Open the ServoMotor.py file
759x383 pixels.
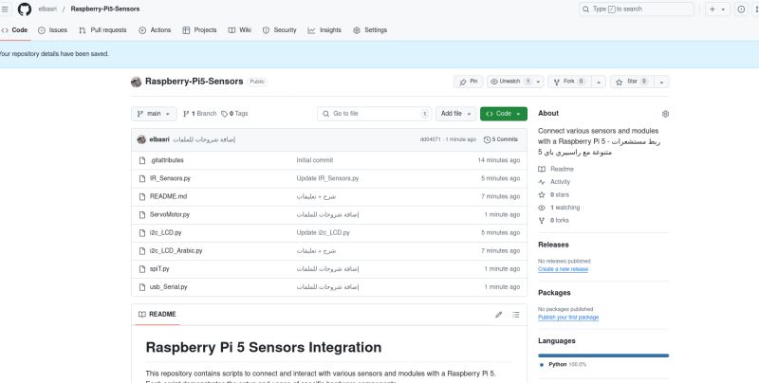(x=170, y=214)
